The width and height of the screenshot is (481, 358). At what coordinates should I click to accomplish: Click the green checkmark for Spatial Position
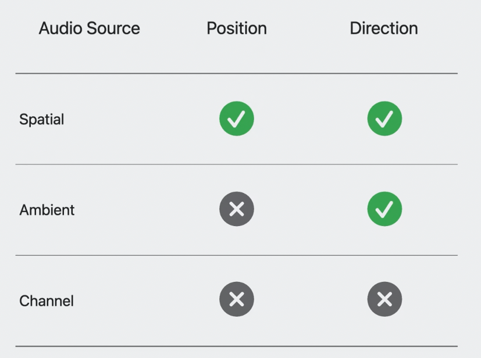[236, 119]
